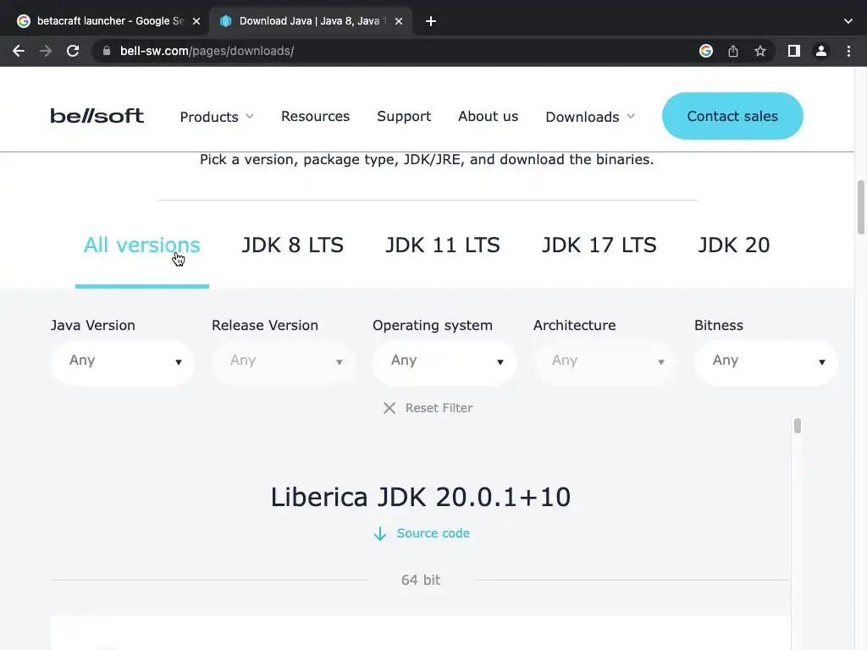The image size is (867, 650).
Task: Click the downloads list inner scrollbar
Action: pos(798,426)
